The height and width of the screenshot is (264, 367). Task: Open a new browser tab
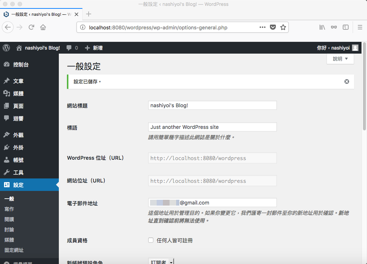(89, 14)
